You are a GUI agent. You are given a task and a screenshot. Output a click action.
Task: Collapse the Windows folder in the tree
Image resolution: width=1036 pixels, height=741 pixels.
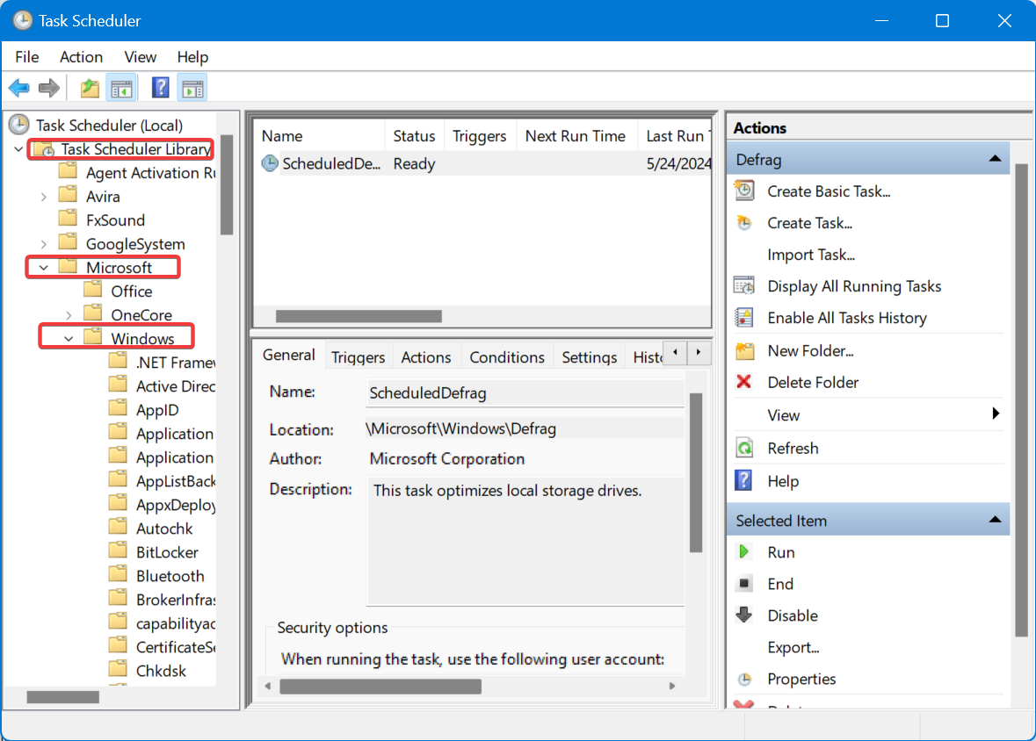pos(69,336)
